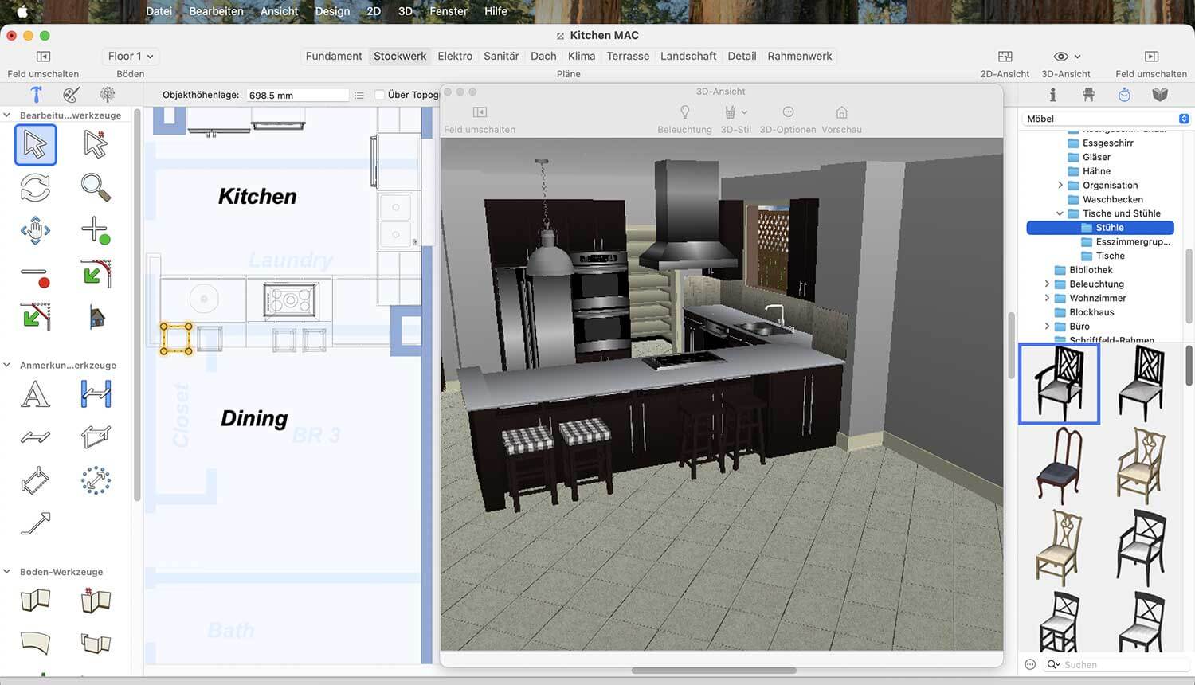This screenshot has height=685, width=1195.
Task: Collapse the Anmerkungswerkzeuge section
Action: pyautogui.click(x=7, y=366)
